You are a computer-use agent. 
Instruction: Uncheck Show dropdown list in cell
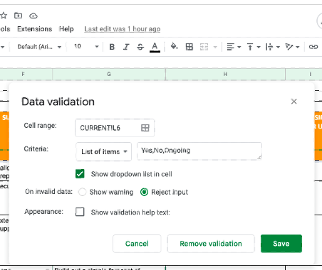click(80, 174)
